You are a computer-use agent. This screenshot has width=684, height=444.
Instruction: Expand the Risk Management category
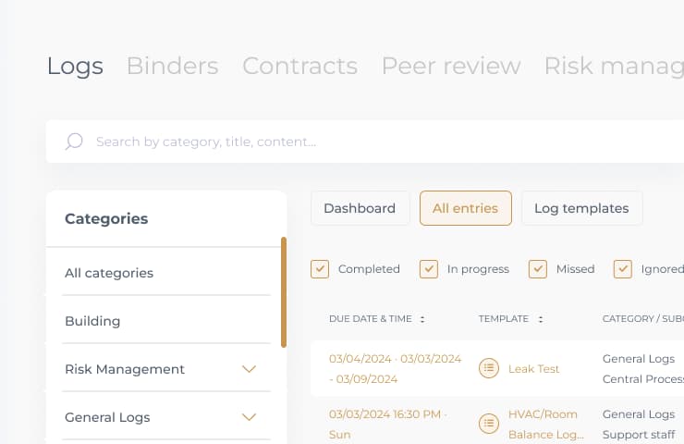coord(248,369)
